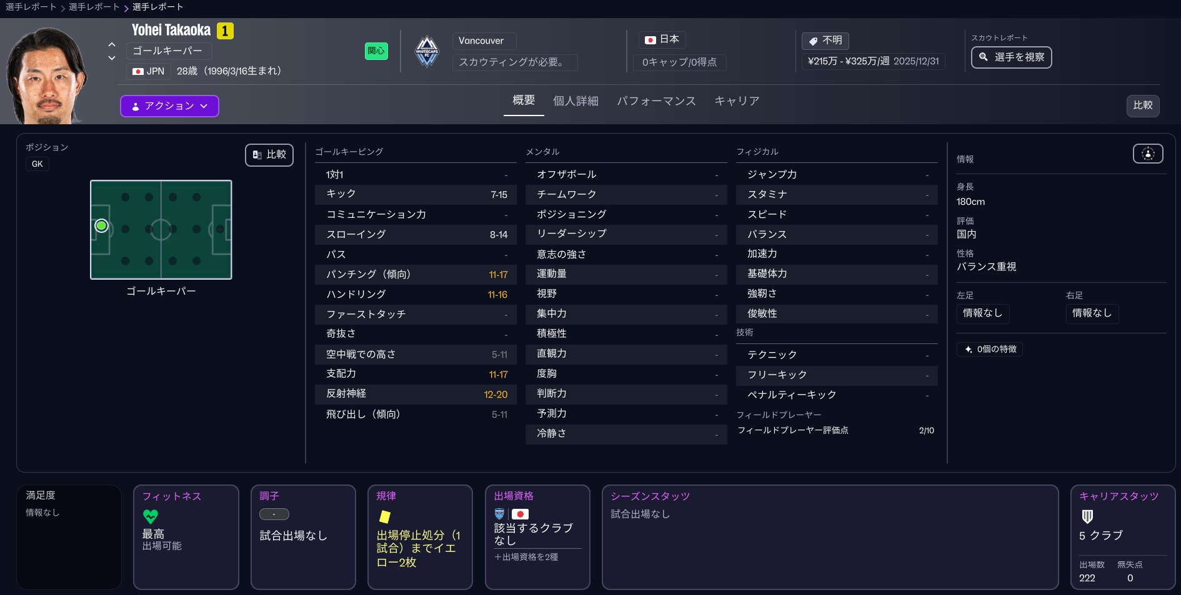Click the 比較 button in position panel
Screen dimensions: 1181x595
click(x=269, y=155)
